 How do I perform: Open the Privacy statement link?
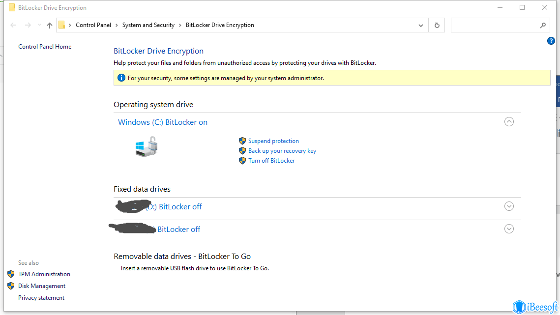[x=41, y=298]
